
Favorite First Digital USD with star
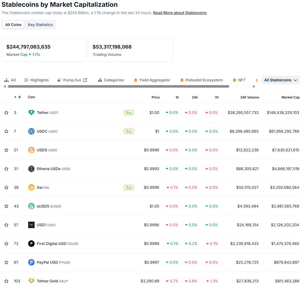pyautogui.click(x=6, y=244)
